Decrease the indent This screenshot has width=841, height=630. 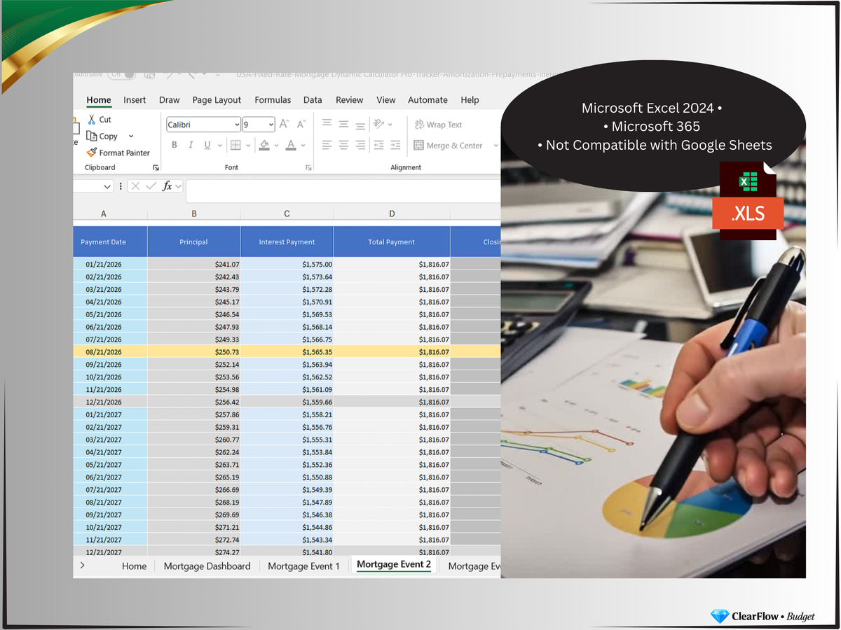point(378,145)
